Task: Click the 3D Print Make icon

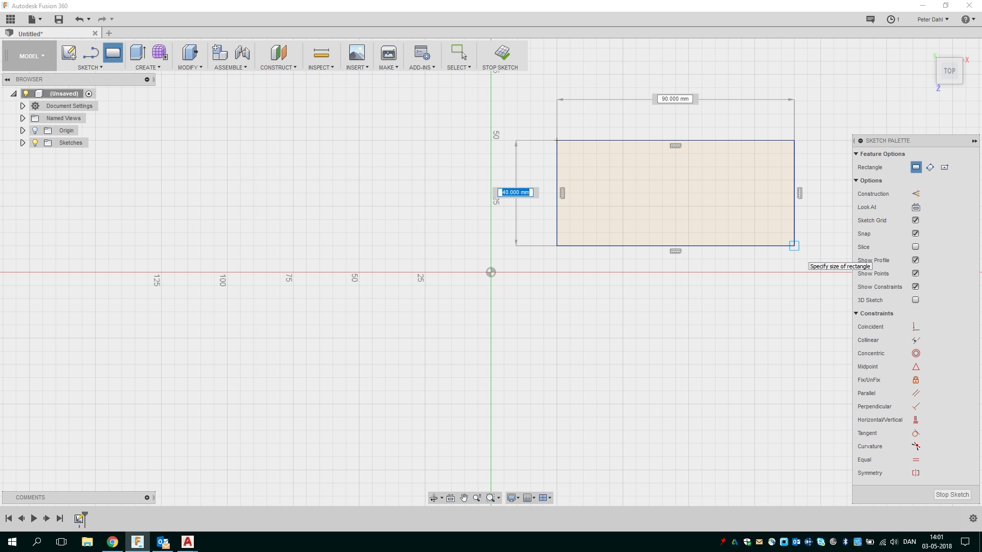Action: (388, 53)
